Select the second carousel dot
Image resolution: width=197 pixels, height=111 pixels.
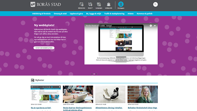point(94,74)
